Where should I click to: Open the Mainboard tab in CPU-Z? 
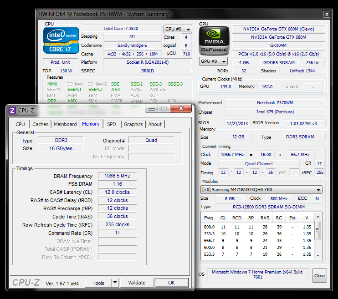click(x=65, y=124)
